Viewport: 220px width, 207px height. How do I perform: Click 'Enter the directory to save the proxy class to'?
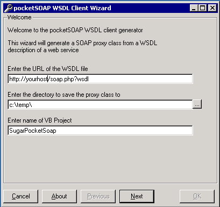pyautogui.click(x=64, y=95)
